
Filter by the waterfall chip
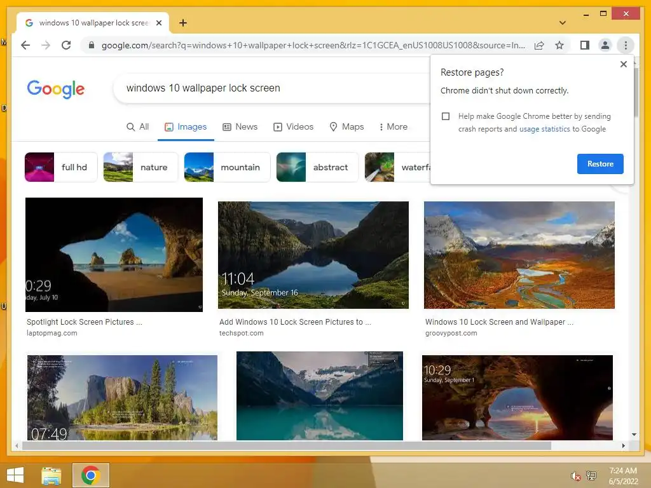pos(397,167)
